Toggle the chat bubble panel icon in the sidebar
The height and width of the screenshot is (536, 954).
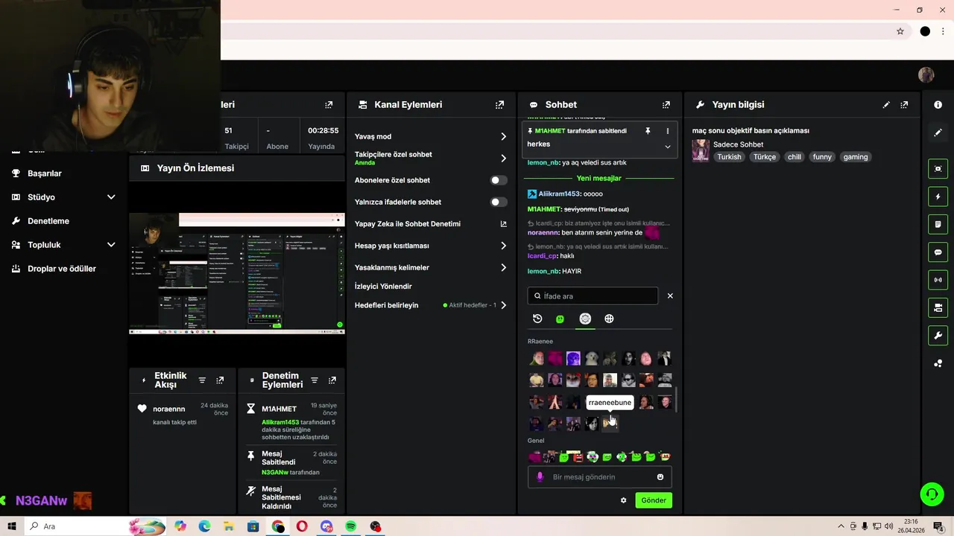pos(938,252)
